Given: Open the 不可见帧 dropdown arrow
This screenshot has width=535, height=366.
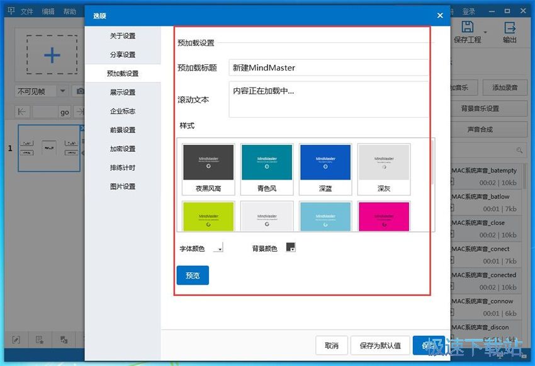Looking at the screenshot, I should [x=62, y=91].
